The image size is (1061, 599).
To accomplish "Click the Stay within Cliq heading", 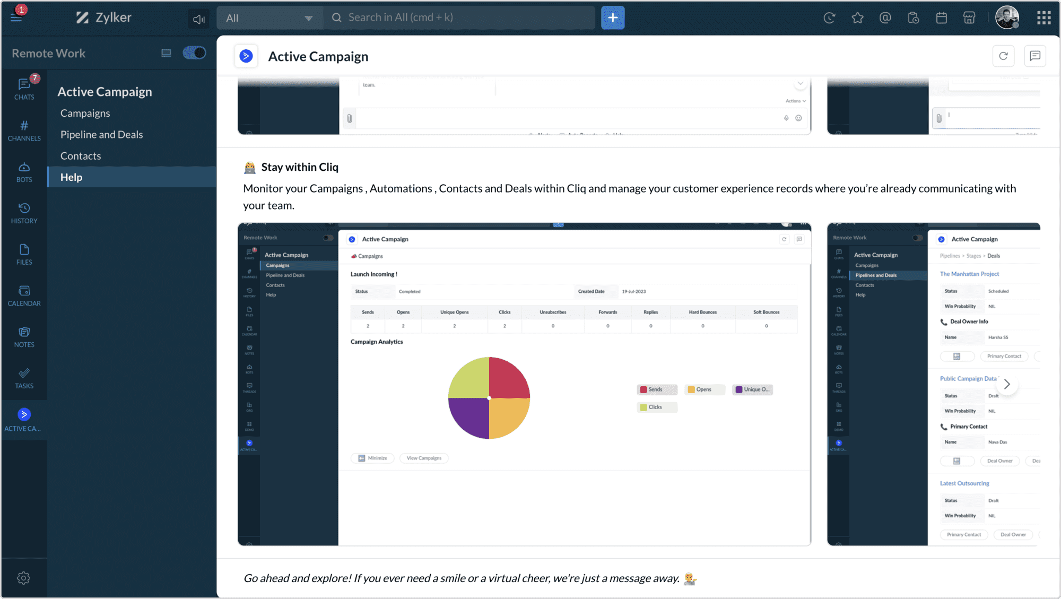I will [300, 167].
